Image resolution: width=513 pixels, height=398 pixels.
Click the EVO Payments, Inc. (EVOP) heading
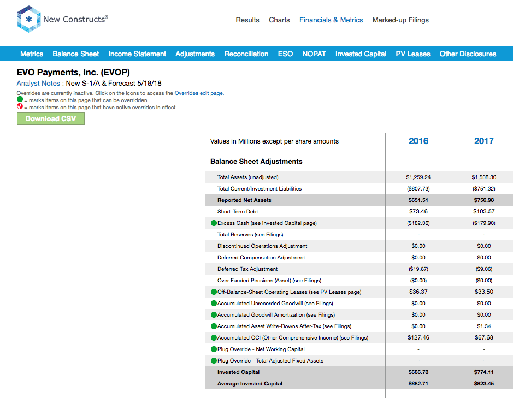click(73, 72)
